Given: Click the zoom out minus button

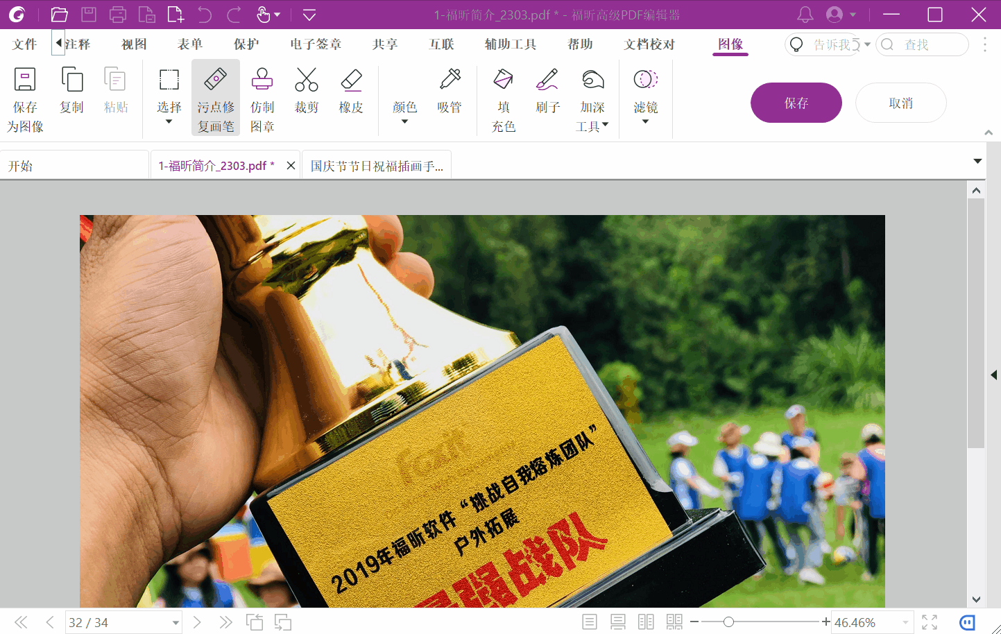Looking at the screenshot, I should point(694,622).
